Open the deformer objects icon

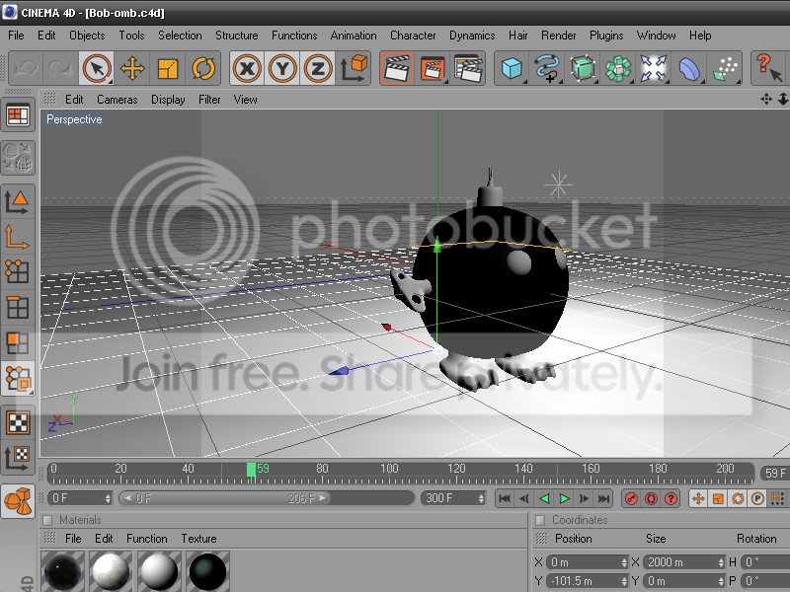click(688, 68)
